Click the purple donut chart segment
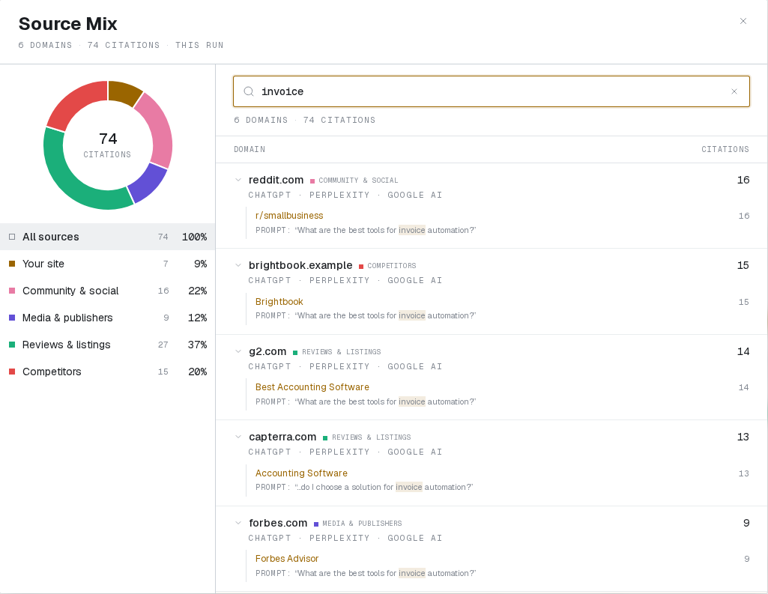 (147, 184)
